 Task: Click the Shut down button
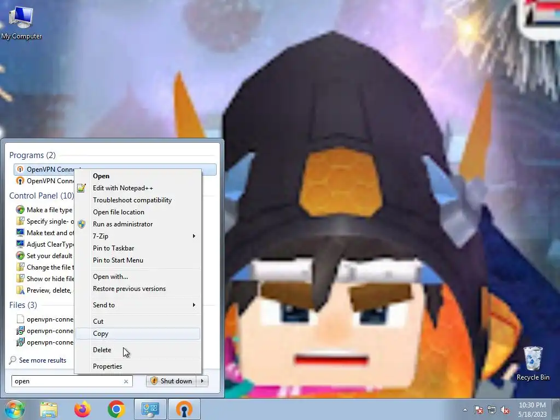[172, 381]
